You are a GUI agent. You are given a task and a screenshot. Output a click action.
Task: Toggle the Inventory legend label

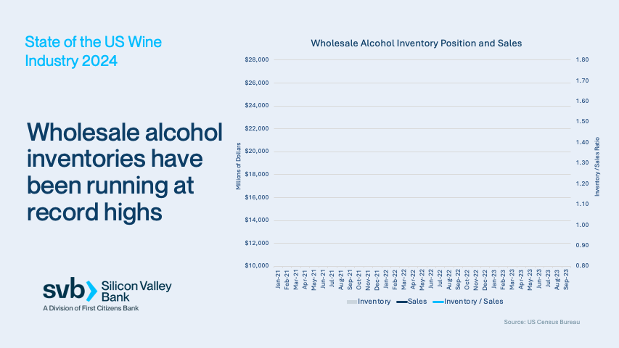click(x=374, y=301)
